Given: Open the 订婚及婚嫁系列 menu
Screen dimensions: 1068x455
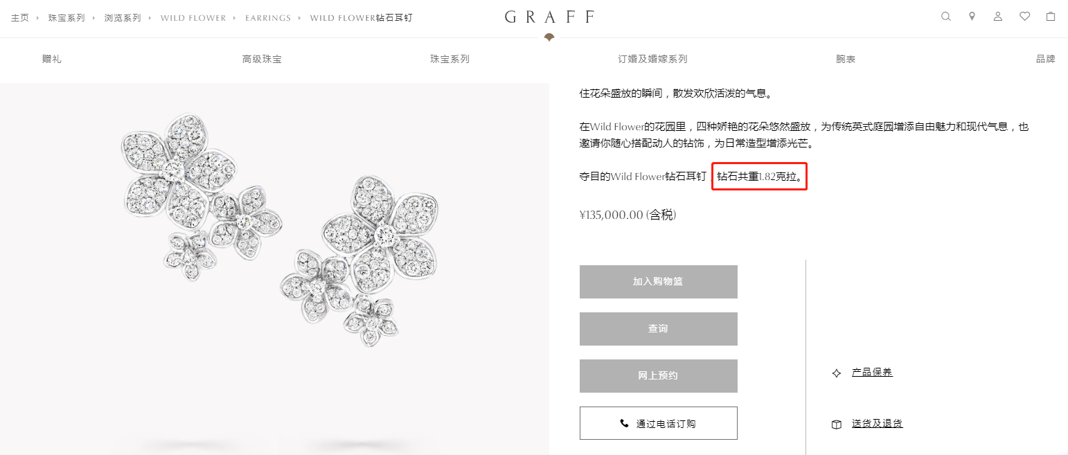Looking at the screenshot, I should (652, 60).
